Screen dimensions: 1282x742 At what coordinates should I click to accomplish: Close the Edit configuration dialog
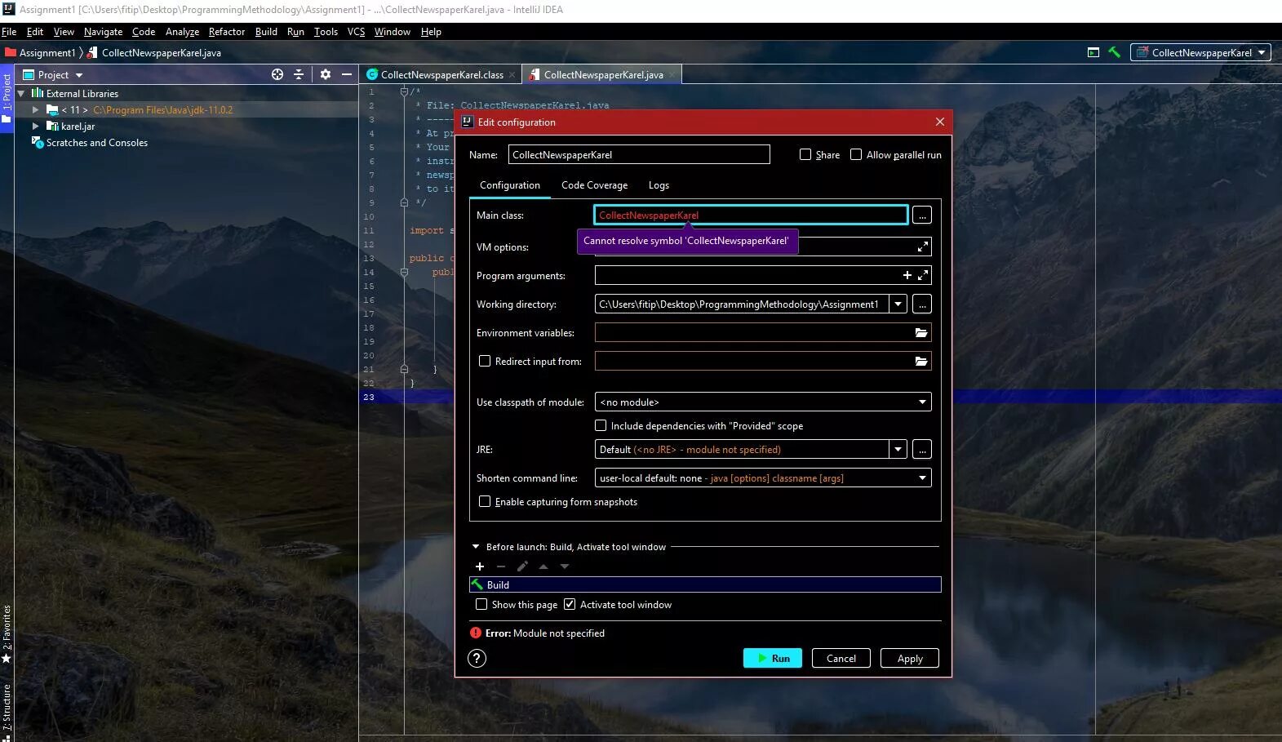(x=940, y=122)
